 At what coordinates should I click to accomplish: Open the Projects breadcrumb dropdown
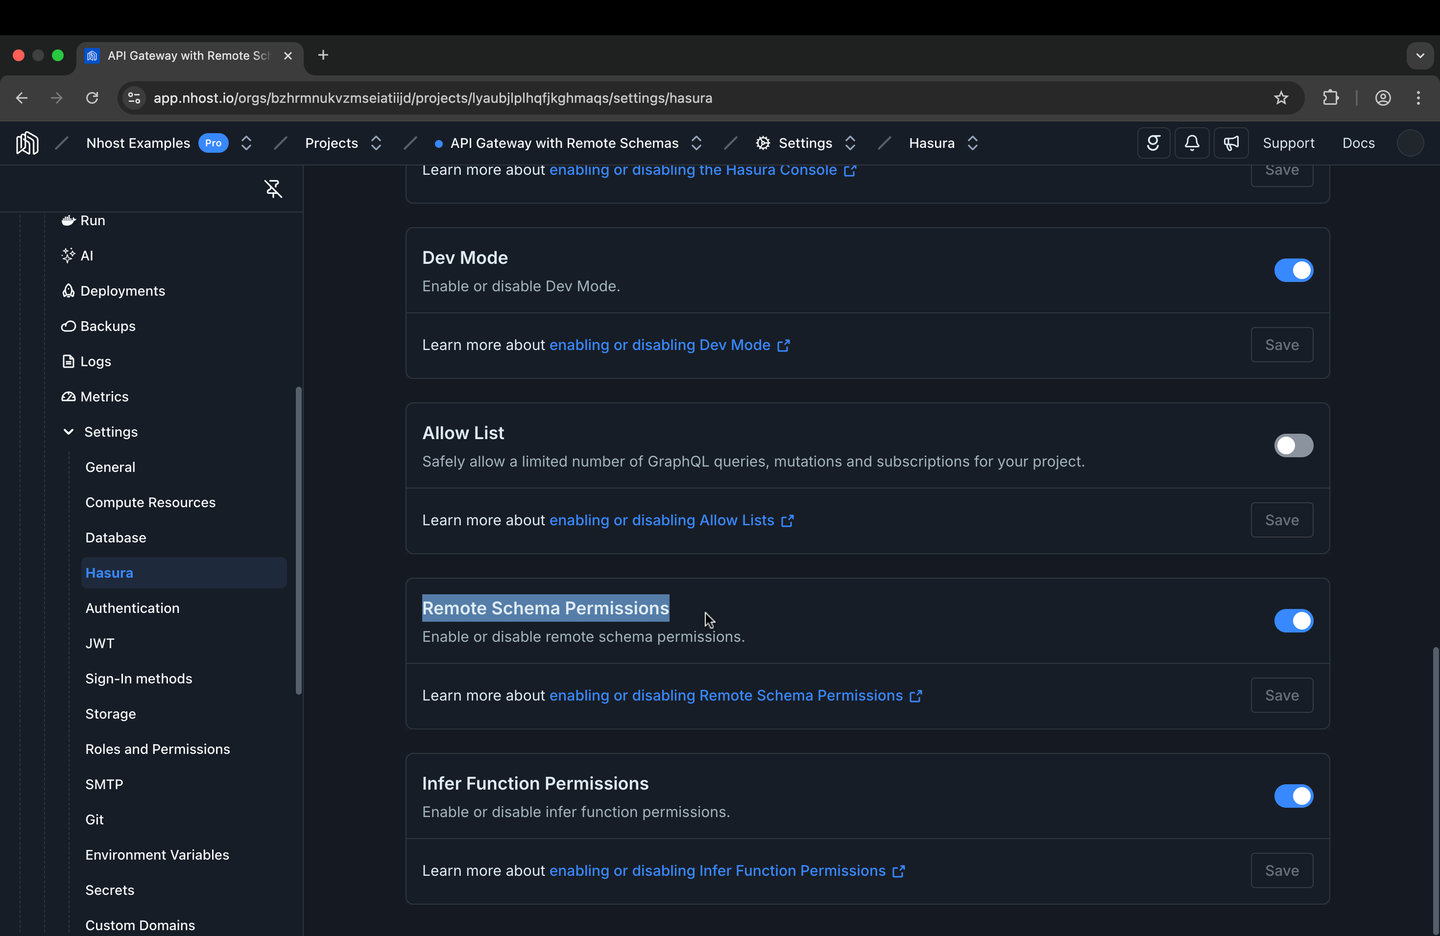pyautogui.click(x=376, y=143)
